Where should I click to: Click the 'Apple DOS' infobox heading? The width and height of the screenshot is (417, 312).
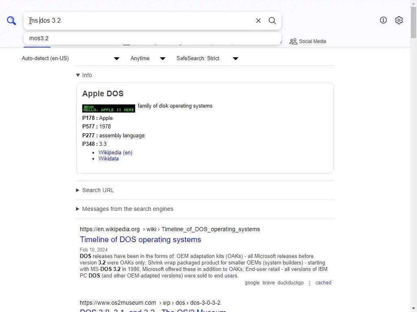[103, 94]
